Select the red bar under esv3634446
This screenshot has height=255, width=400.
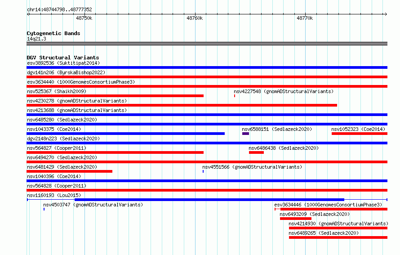334,209
